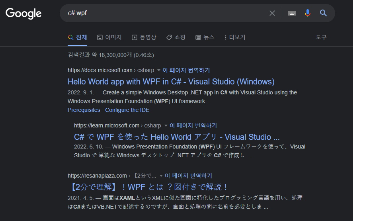365x221 pixels.
Task: Switch to the 이미지 images tab
Action: pos(109,37)
